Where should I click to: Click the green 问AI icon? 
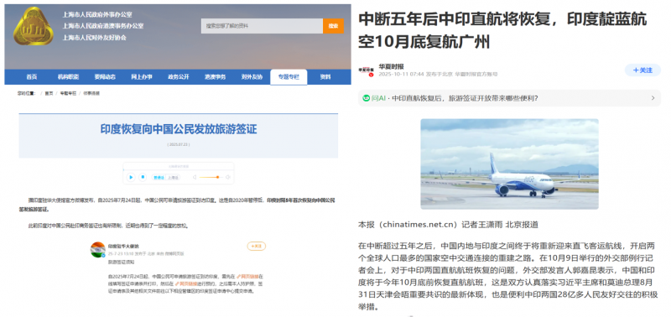click(366, 98)
